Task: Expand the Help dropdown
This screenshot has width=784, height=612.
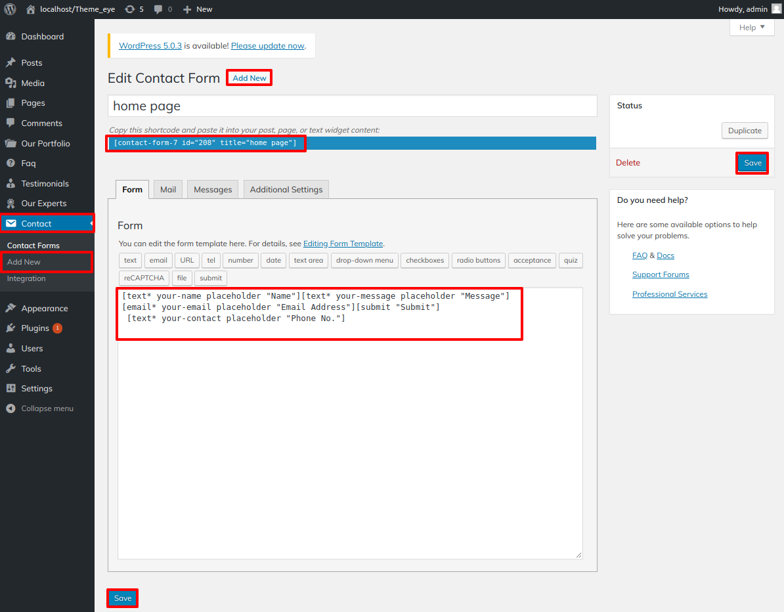Action: pyautogui.click(x=752, y=28)
